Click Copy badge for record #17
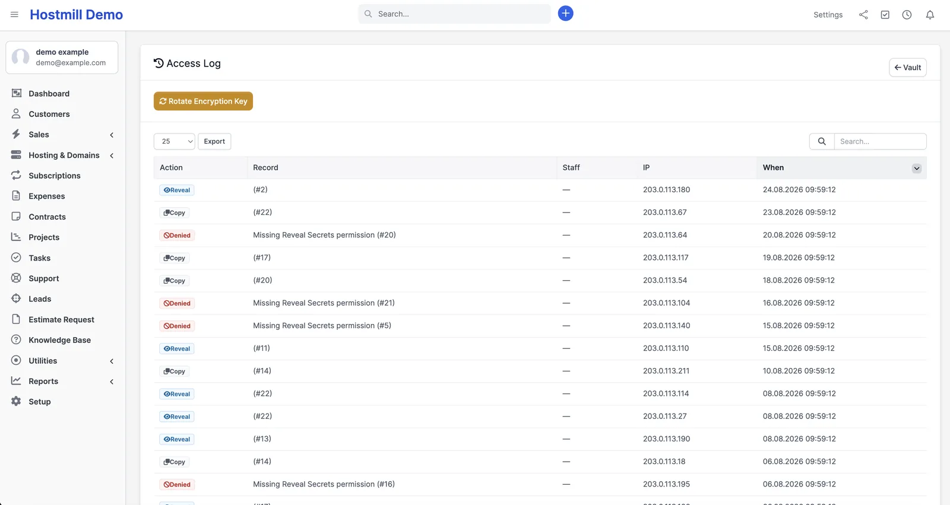950x505 pixels. click(x=175, y=258)
